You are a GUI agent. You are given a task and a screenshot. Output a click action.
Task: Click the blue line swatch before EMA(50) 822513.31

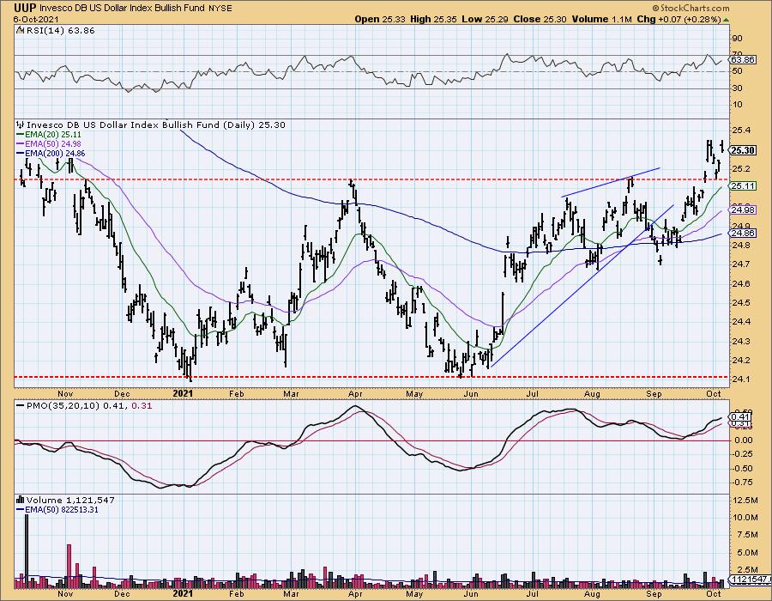(x=21, y=510)
